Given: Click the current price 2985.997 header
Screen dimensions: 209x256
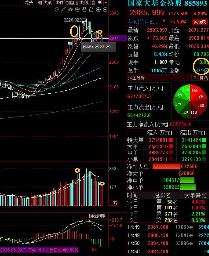Looking at the screenshot, I should pos(147,13).
